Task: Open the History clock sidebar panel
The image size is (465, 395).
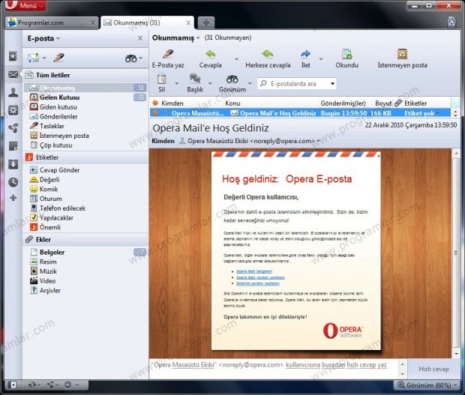Action: coord(13,182)
